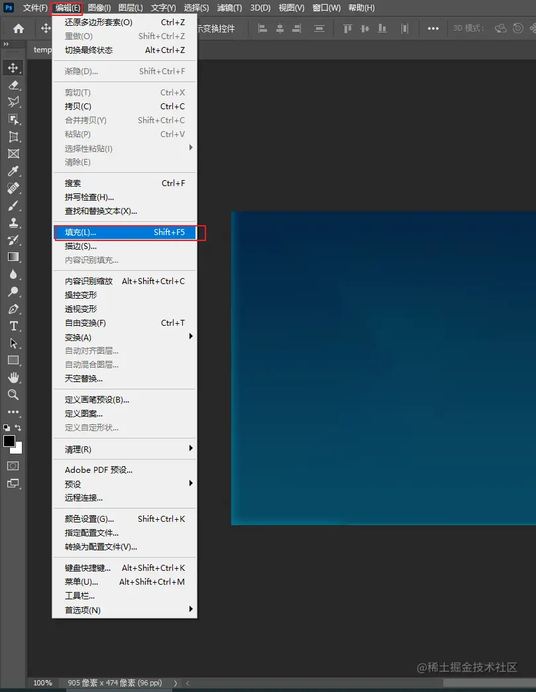536x692 pixels.
Task: Select the Path Selection tool
Action: (x=13, y=344)
